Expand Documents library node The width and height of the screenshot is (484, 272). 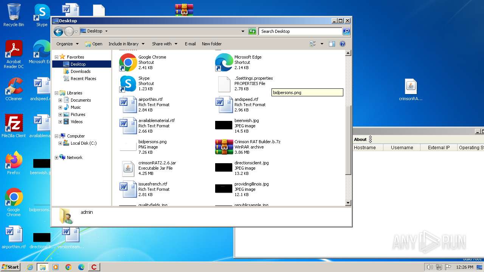click(60, 100)
